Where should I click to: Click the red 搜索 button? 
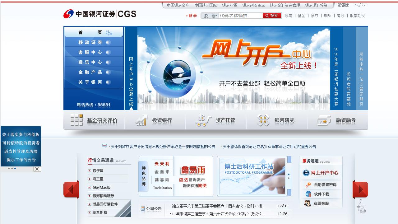click(272, 16)
